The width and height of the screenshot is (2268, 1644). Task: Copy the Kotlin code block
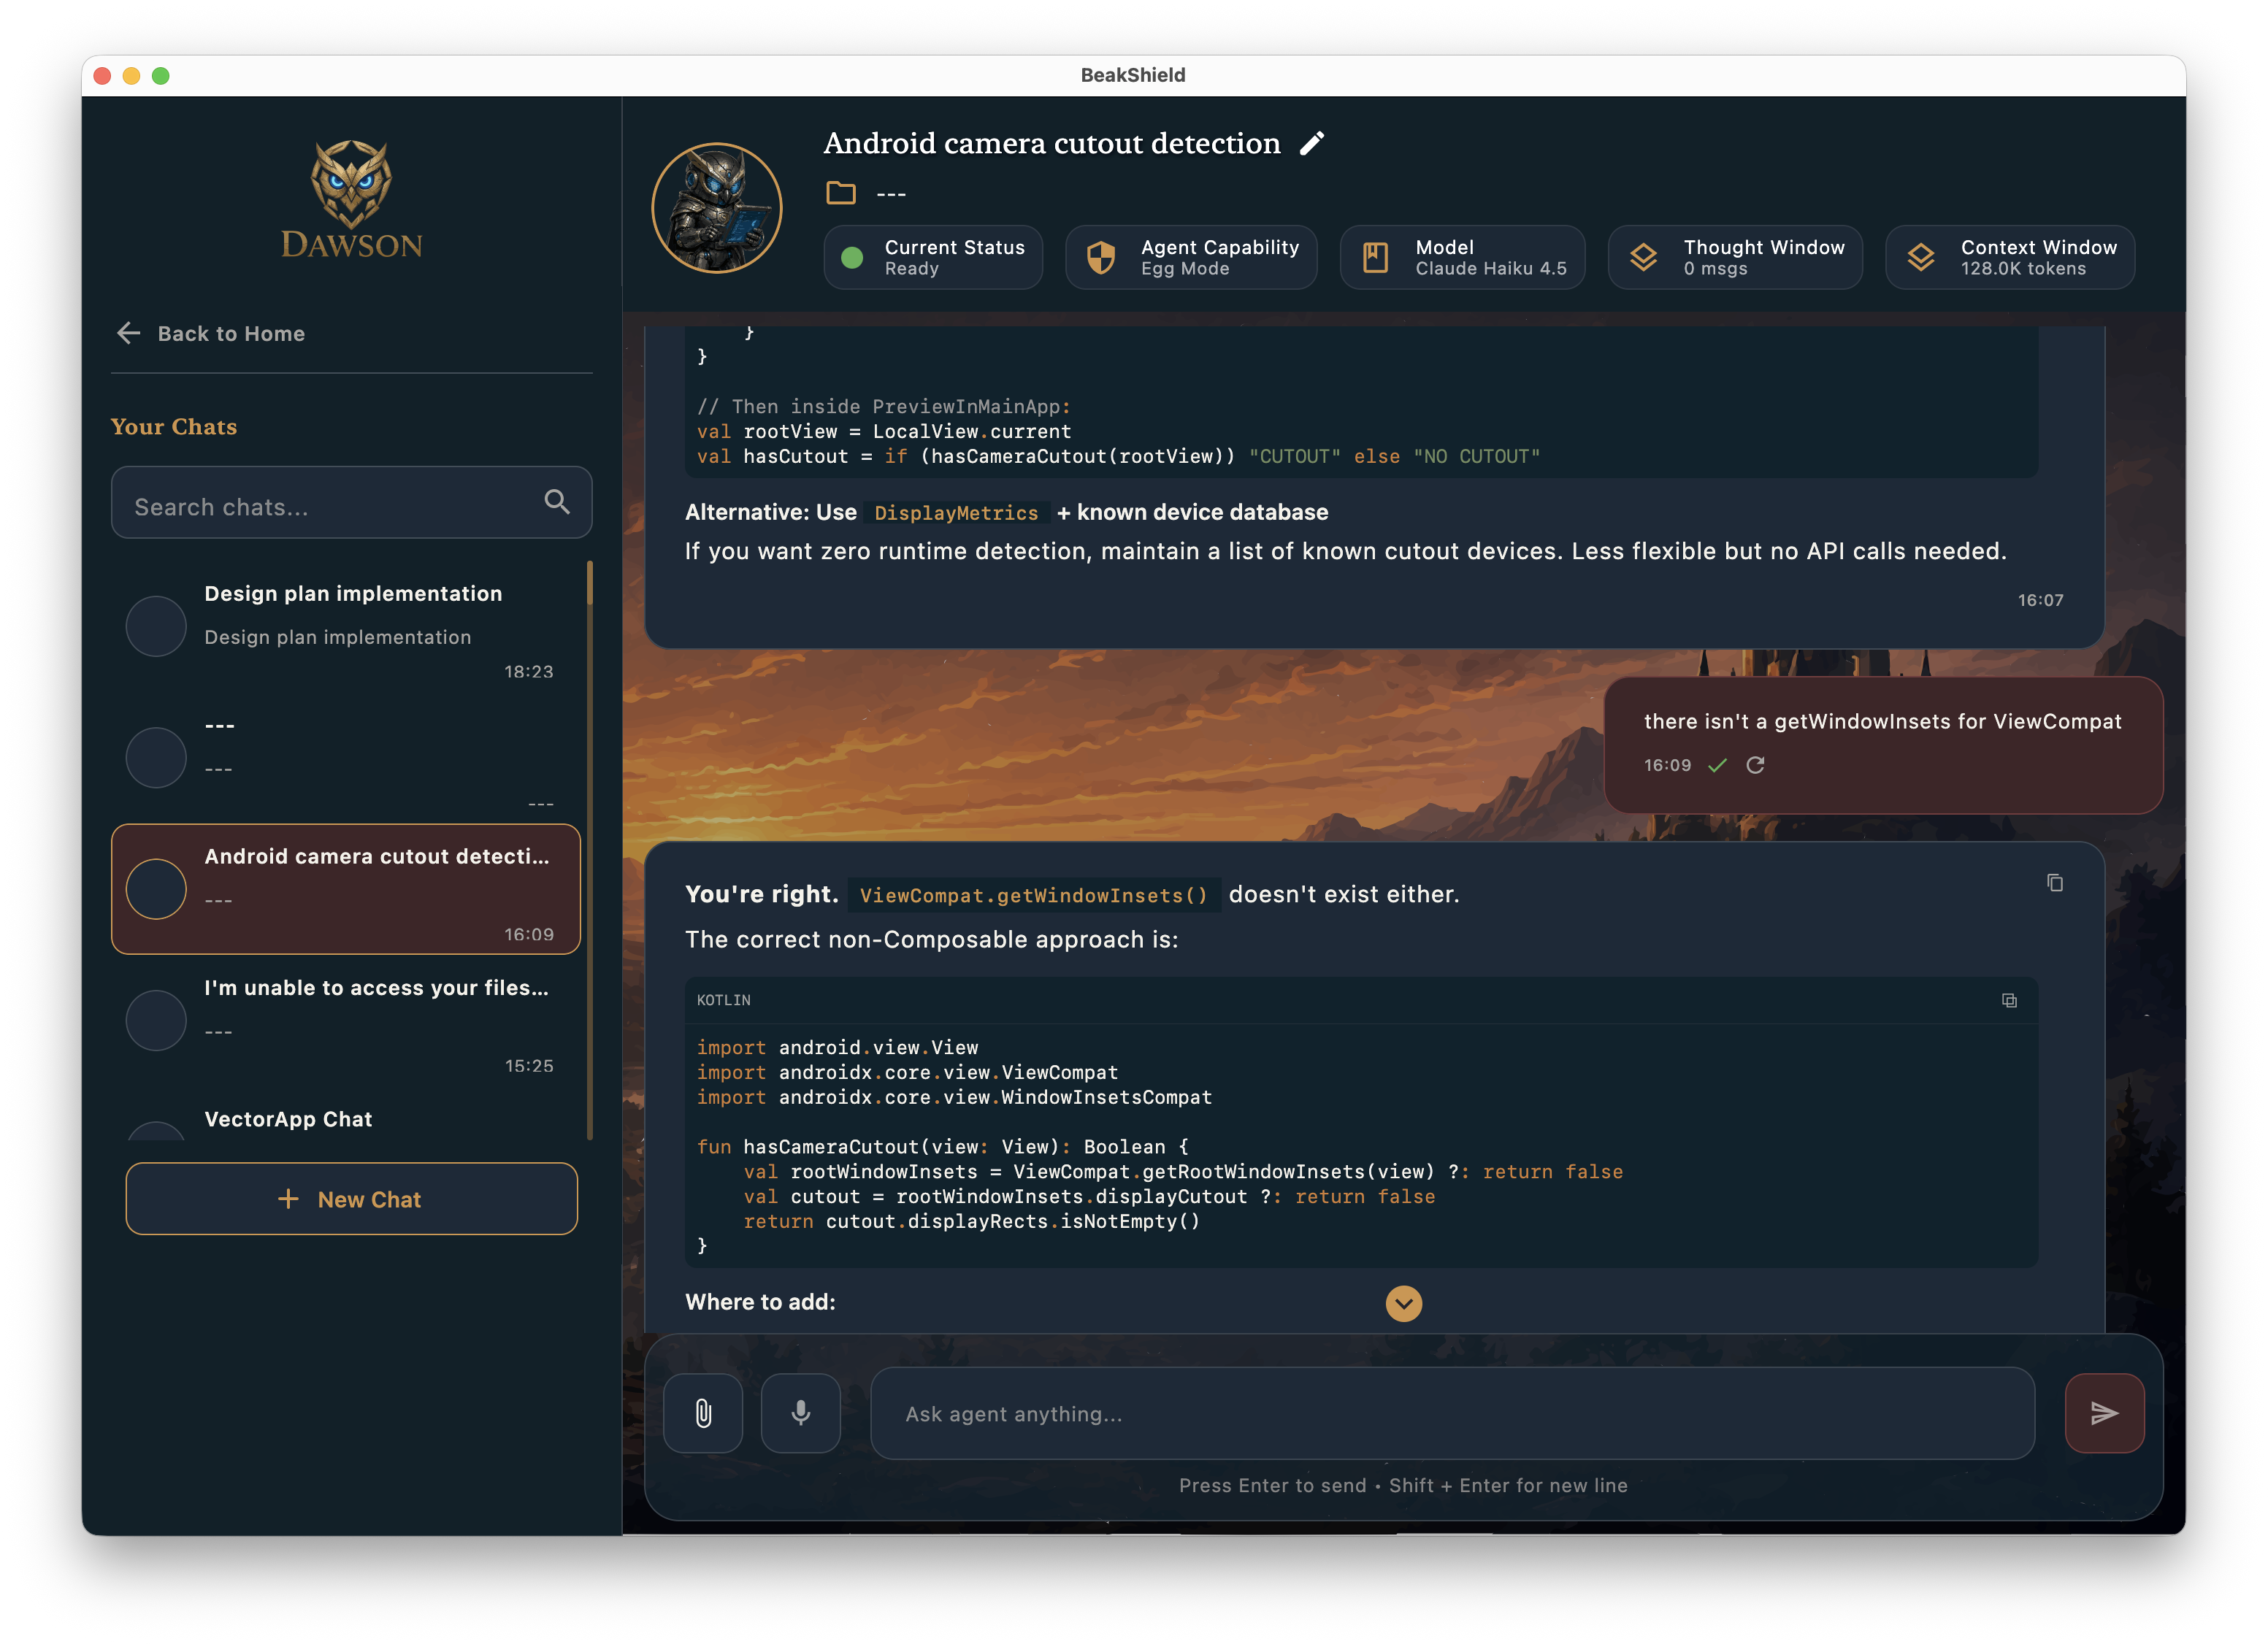tap(2009, 1000)
